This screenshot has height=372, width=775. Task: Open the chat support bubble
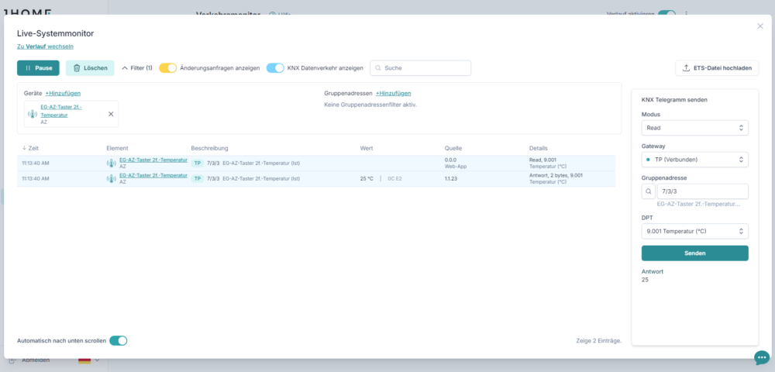coord(762,358)
